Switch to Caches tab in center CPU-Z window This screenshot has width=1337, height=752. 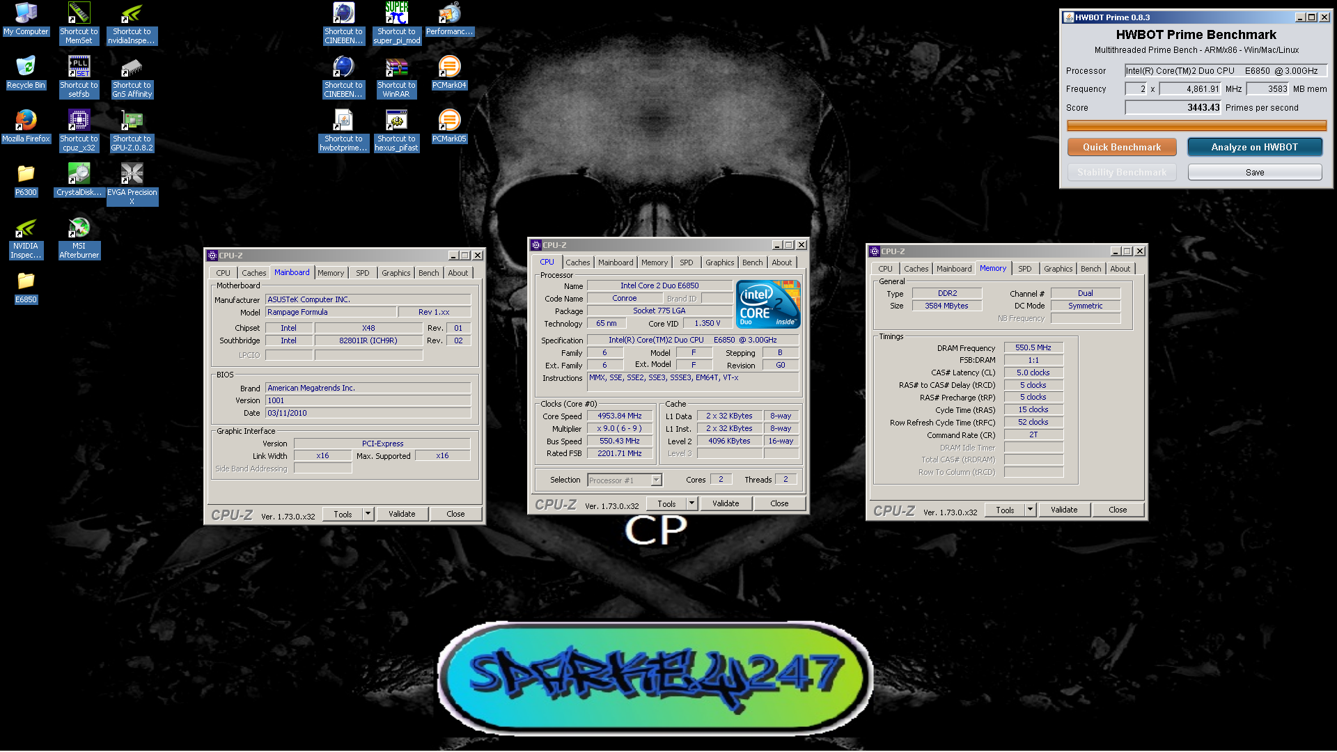click(577, 263)
